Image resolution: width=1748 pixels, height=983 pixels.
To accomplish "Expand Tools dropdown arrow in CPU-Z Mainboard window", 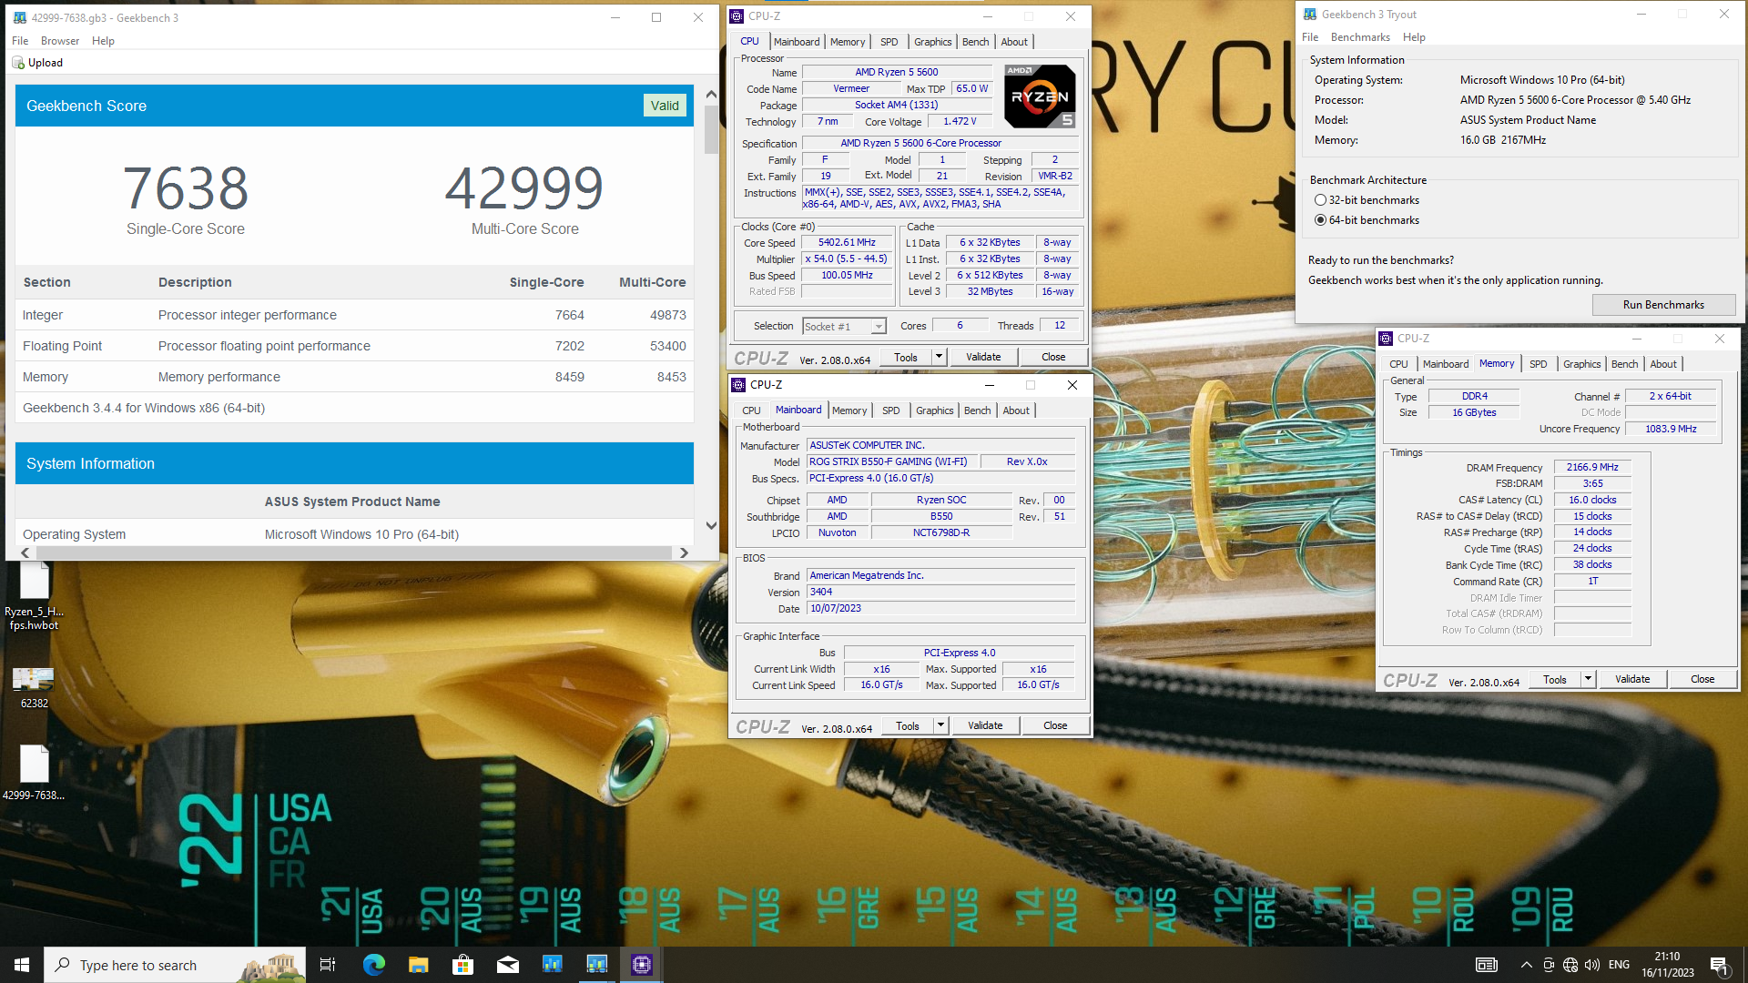I will point(940,725).
